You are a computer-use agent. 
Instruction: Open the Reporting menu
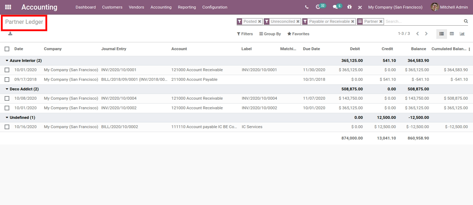[x=187, y=7]
